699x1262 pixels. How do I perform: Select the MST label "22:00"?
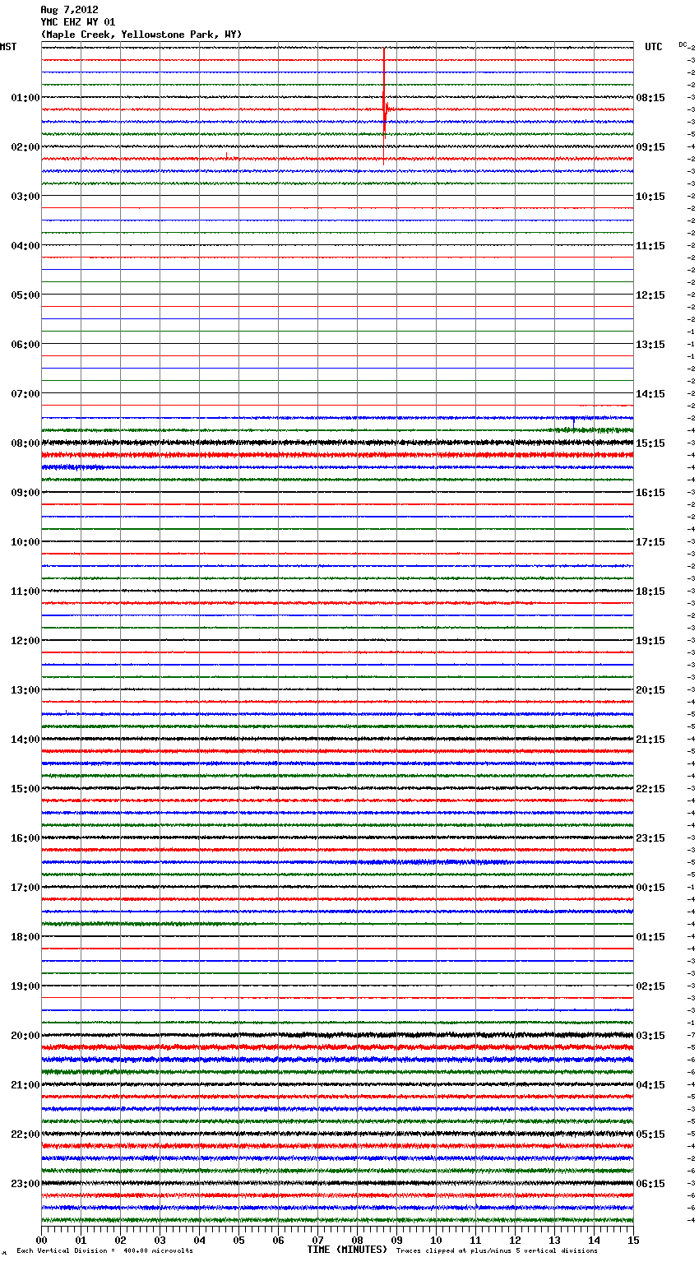[x=25, y=1134]
